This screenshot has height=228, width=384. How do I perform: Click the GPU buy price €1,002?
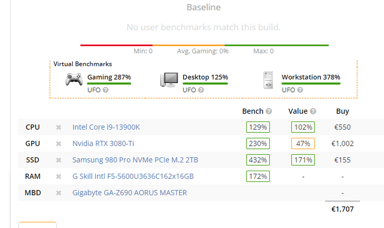(342, 143)
